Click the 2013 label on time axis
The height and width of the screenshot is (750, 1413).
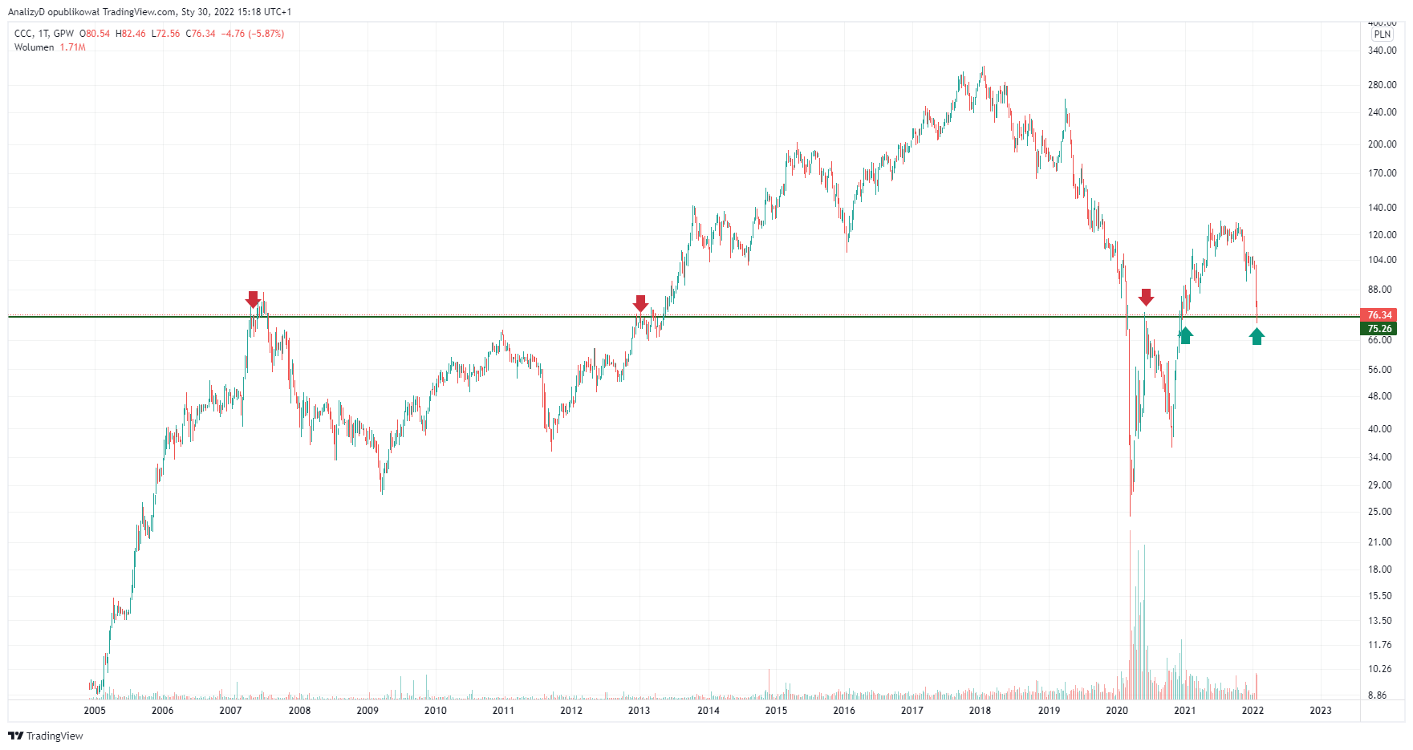(639, 711)
